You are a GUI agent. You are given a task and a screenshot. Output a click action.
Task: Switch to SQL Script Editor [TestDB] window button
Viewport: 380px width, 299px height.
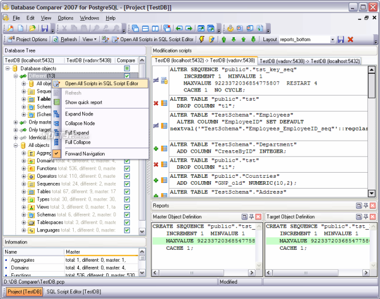pos(74,292)
